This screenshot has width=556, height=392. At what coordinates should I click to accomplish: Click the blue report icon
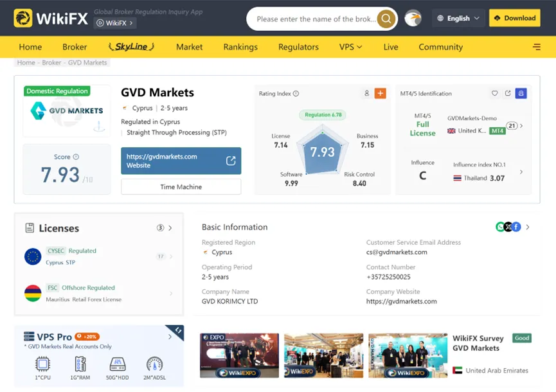click(x=521, y=93)
